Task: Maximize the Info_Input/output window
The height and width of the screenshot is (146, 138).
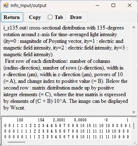Action: point(113,5)
